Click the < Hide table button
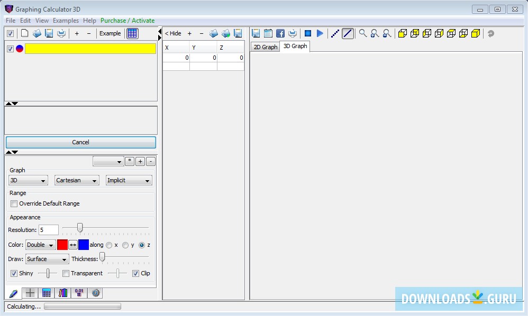Image resolution: width=528 pixels, height=316 pixels. (x=173, y=33)
